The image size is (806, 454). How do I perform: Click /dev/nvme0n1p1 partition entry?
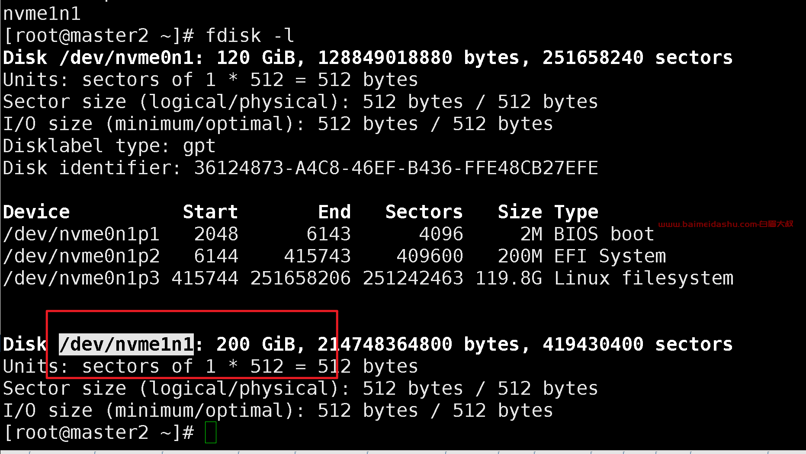(x=81, y=234)
